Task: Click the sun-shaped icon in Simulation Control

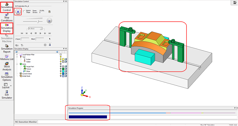Action: coord(45,45)
